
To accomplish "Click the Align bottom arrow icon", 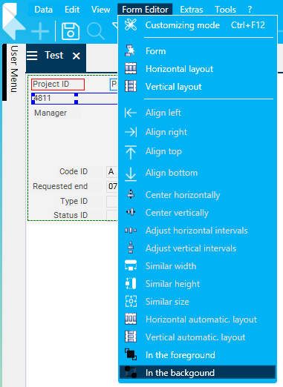I will [x=131, y=174].
